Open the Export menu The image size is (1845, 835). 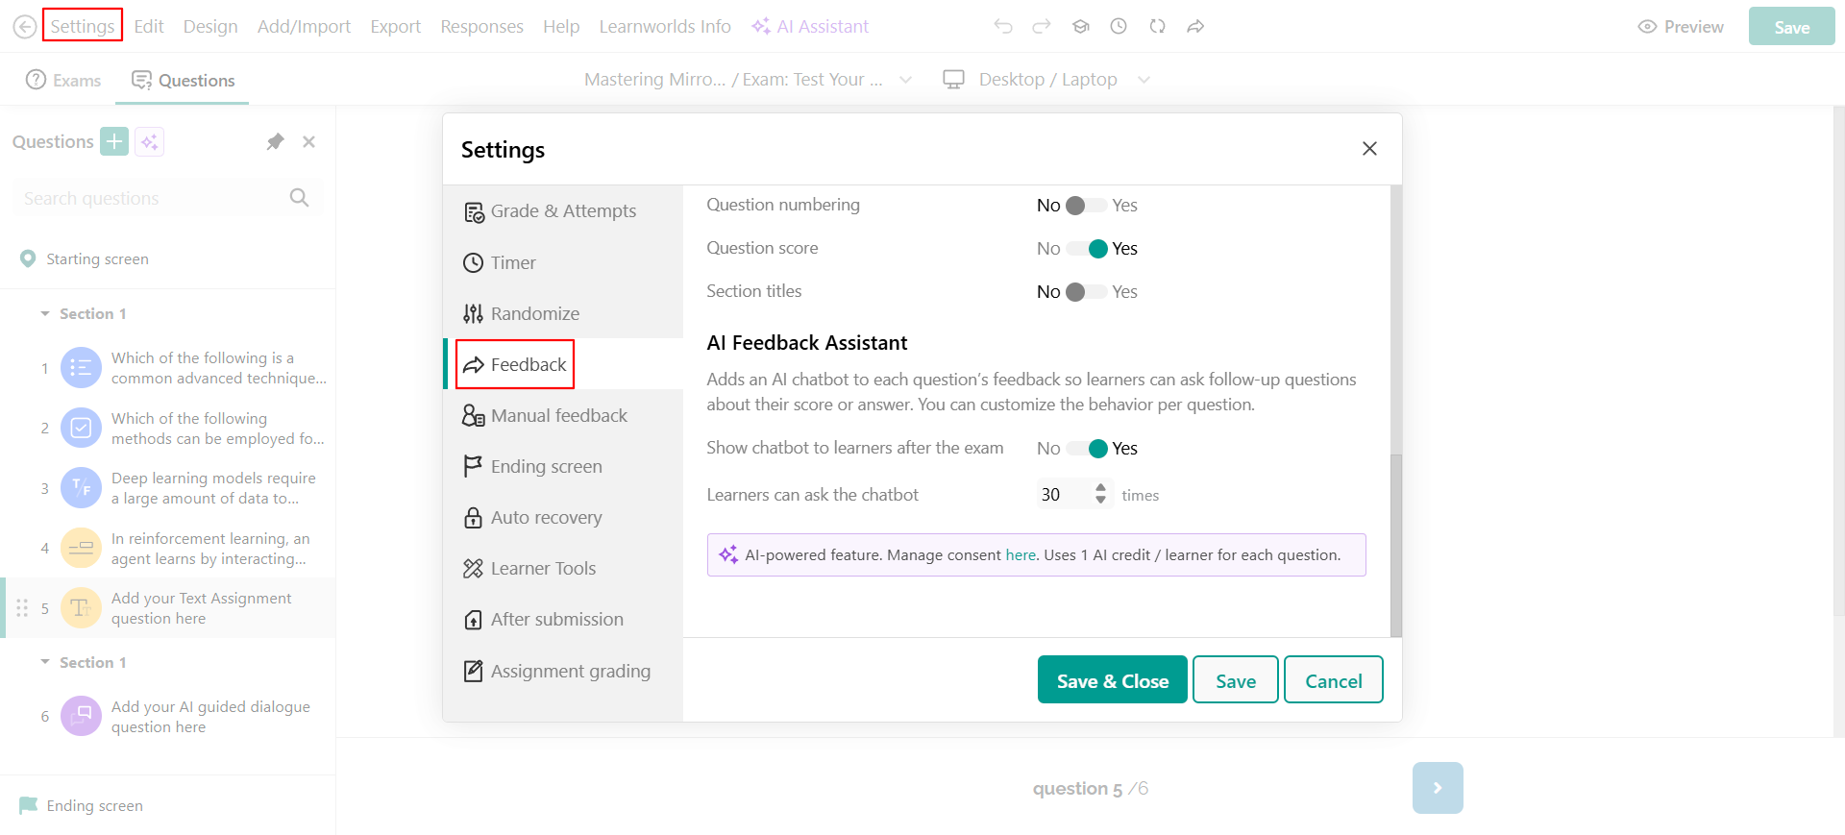click(x=396, y=26)
